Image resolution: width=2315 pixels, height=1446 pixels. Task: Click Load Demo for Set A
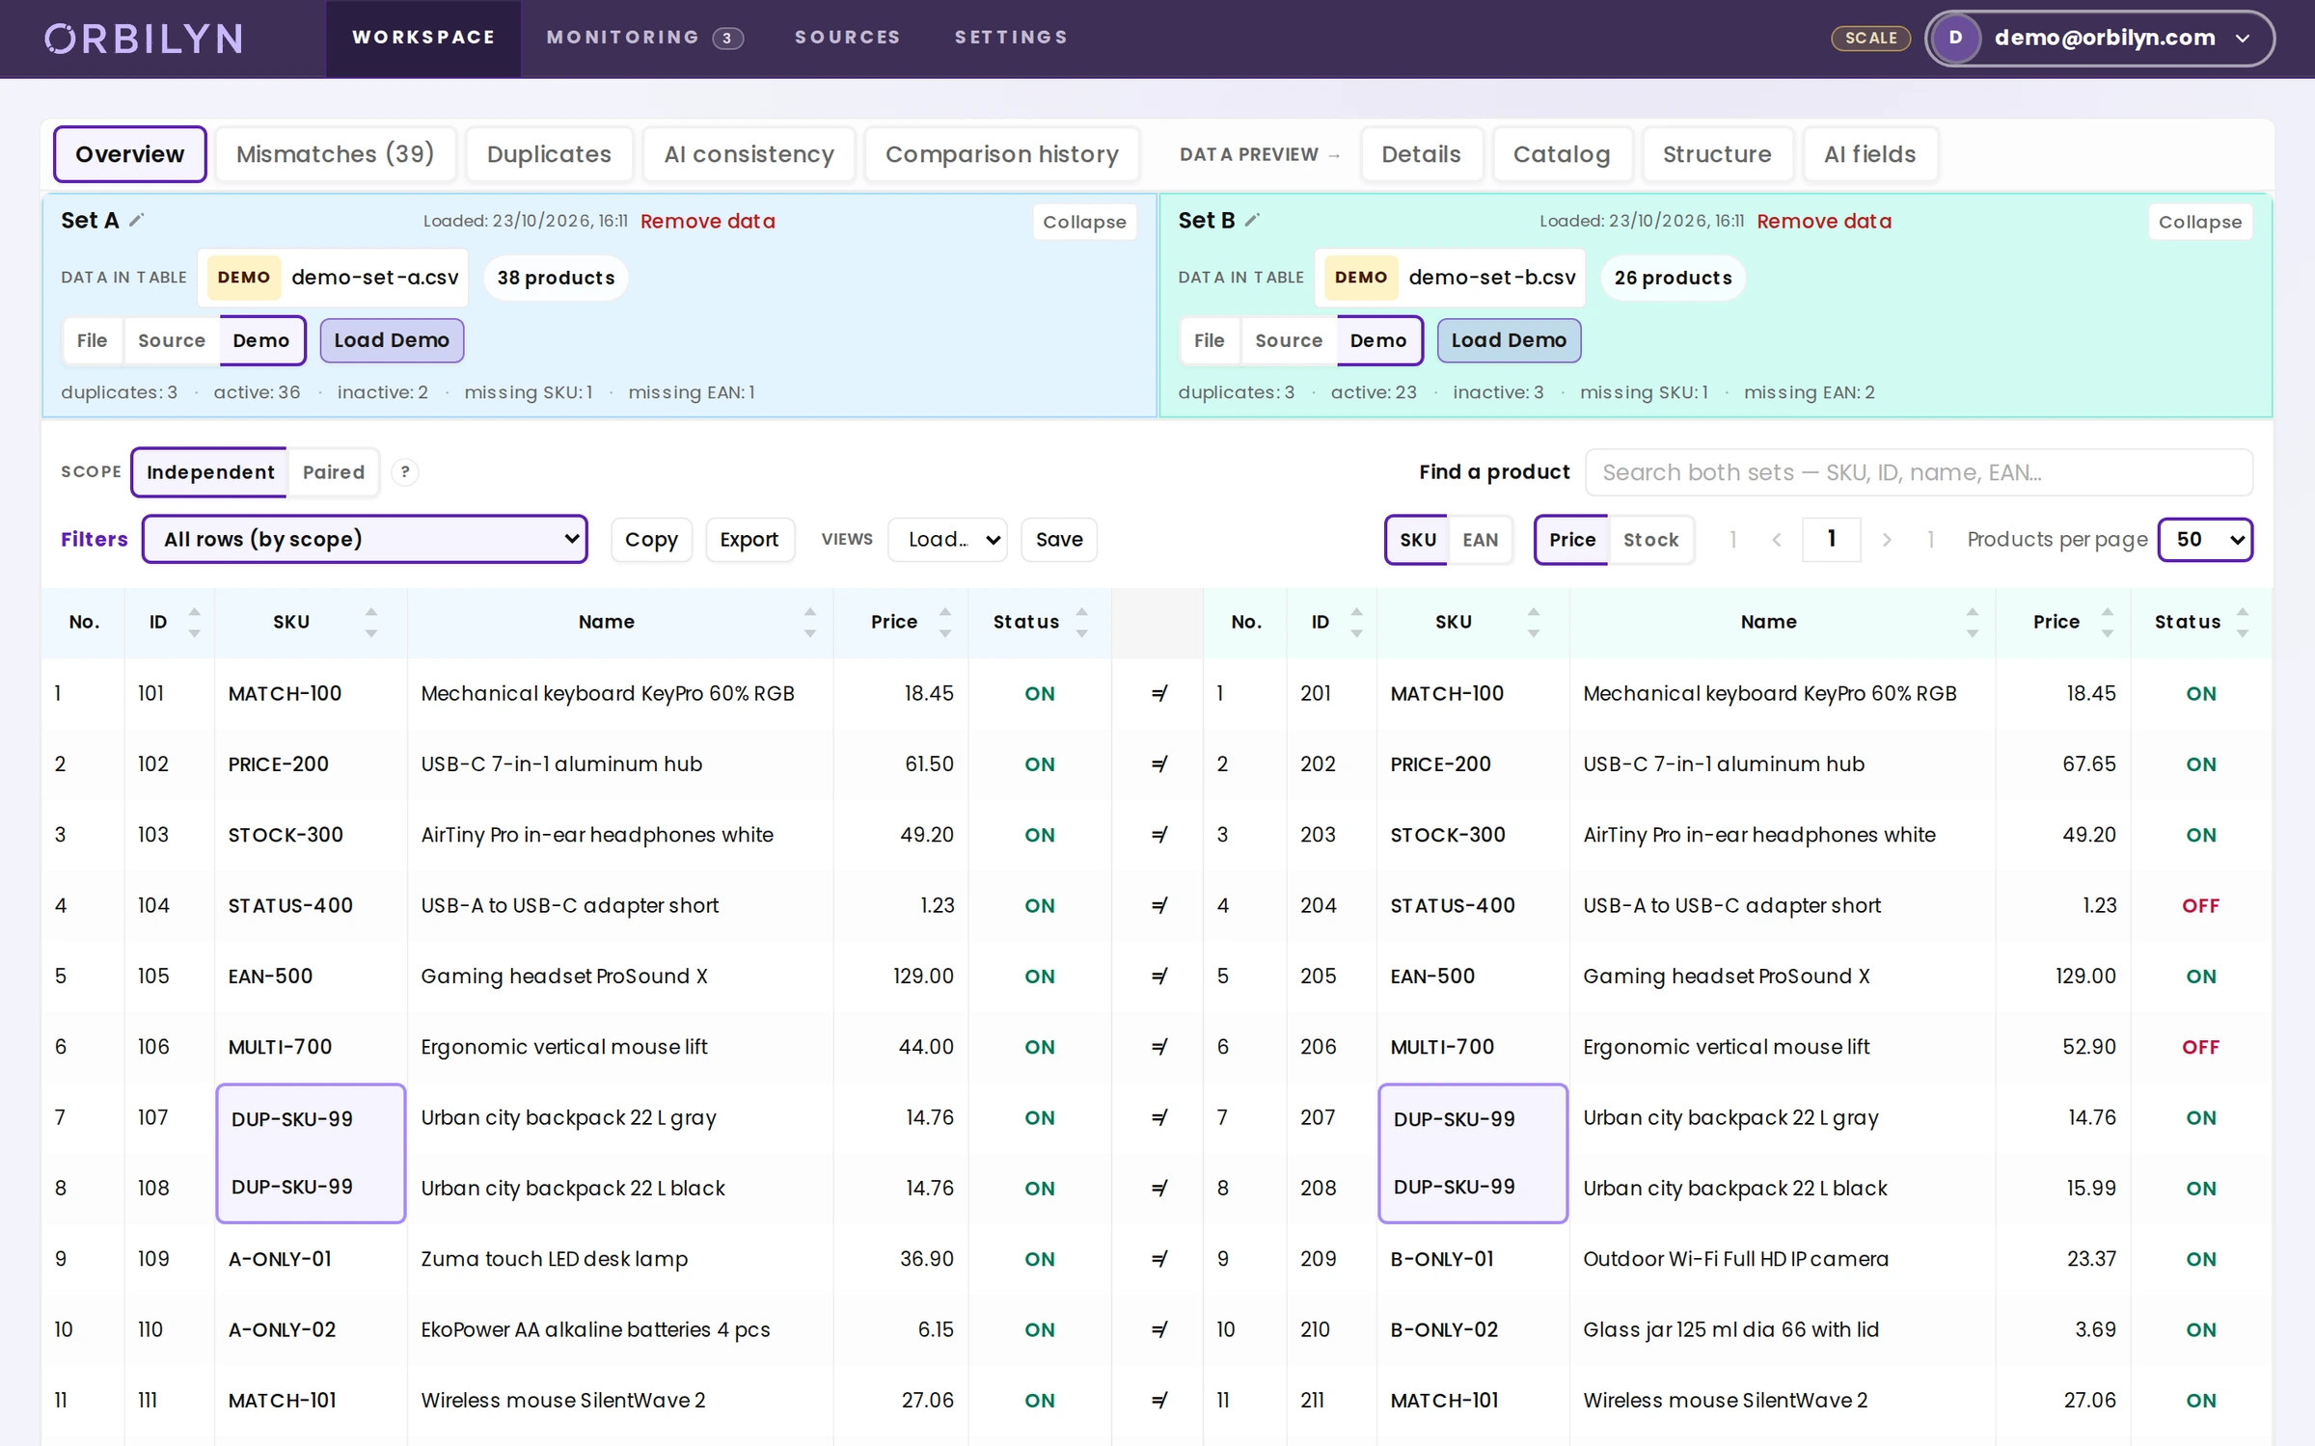coord(392,340)
